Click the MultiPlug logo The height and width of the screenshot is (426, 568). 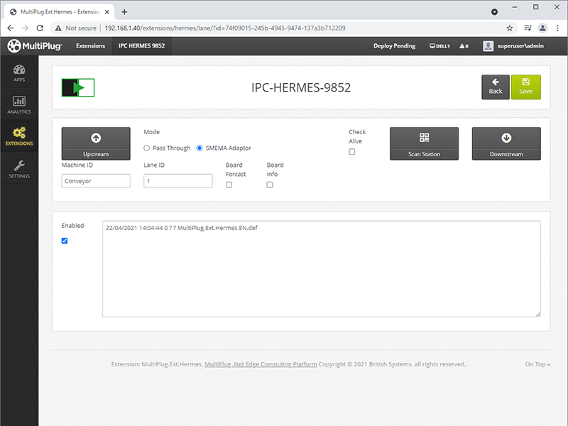coord(35,45)
